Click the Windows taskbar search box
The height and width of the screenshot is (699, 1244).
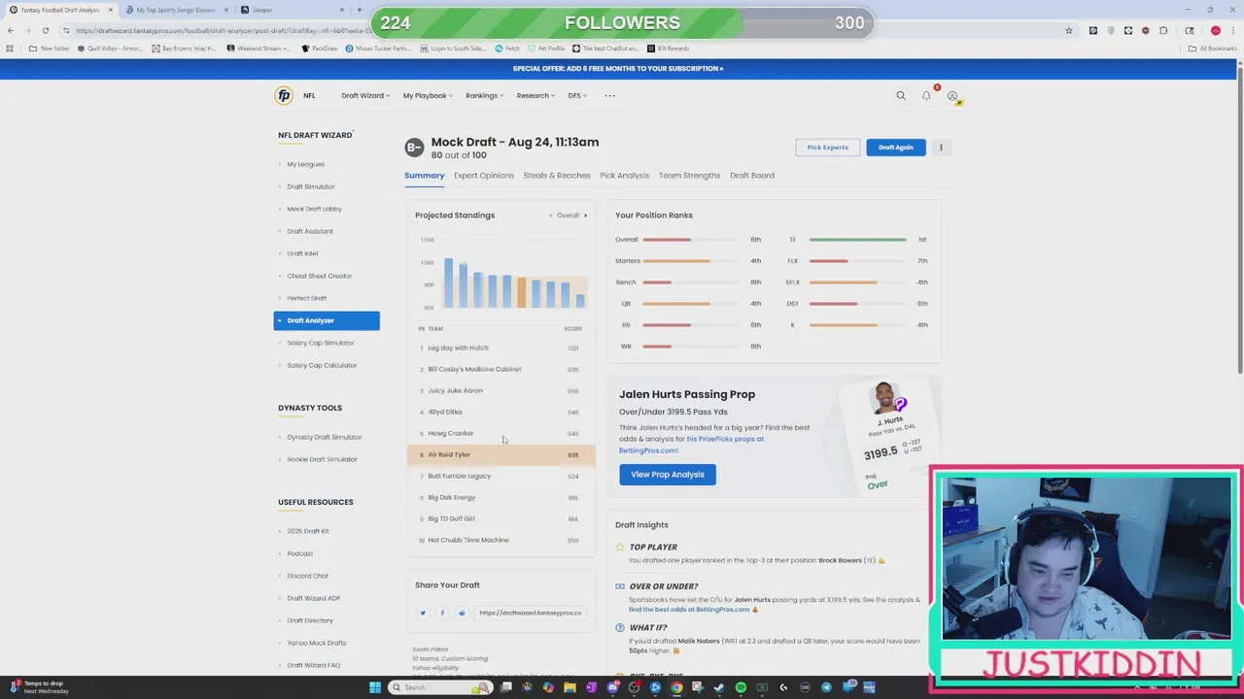(440, 687)
